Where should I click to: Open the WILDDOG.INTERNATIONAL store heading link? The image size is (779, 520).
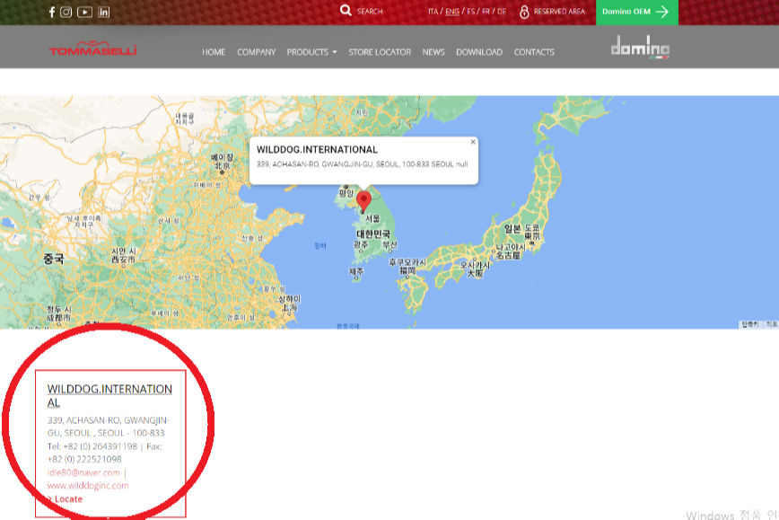[x=109, y=396]
